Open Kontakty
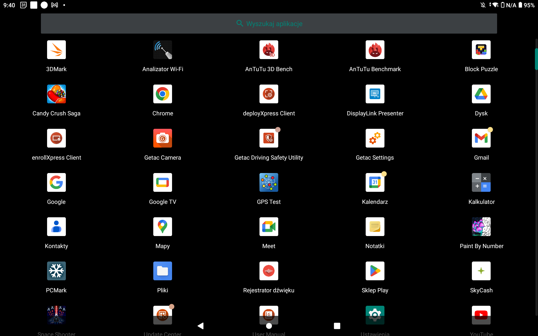This screenshot has height=336, width=538. 56,227
